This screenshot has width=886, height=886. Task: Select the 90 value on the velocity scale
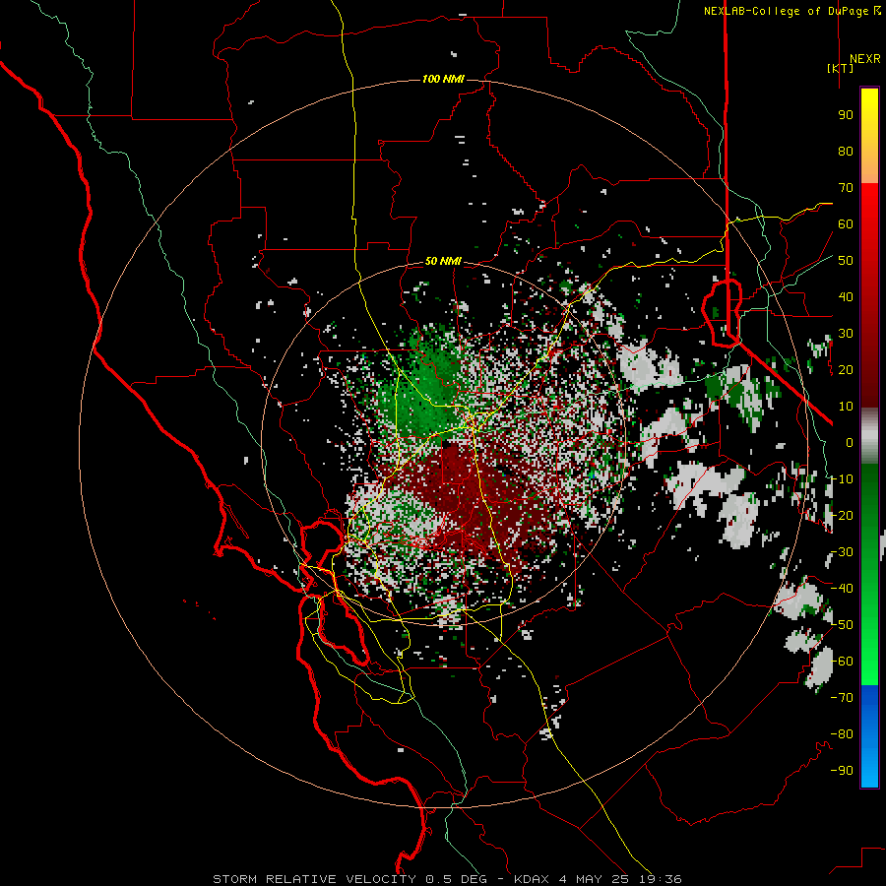pos(846,115)
